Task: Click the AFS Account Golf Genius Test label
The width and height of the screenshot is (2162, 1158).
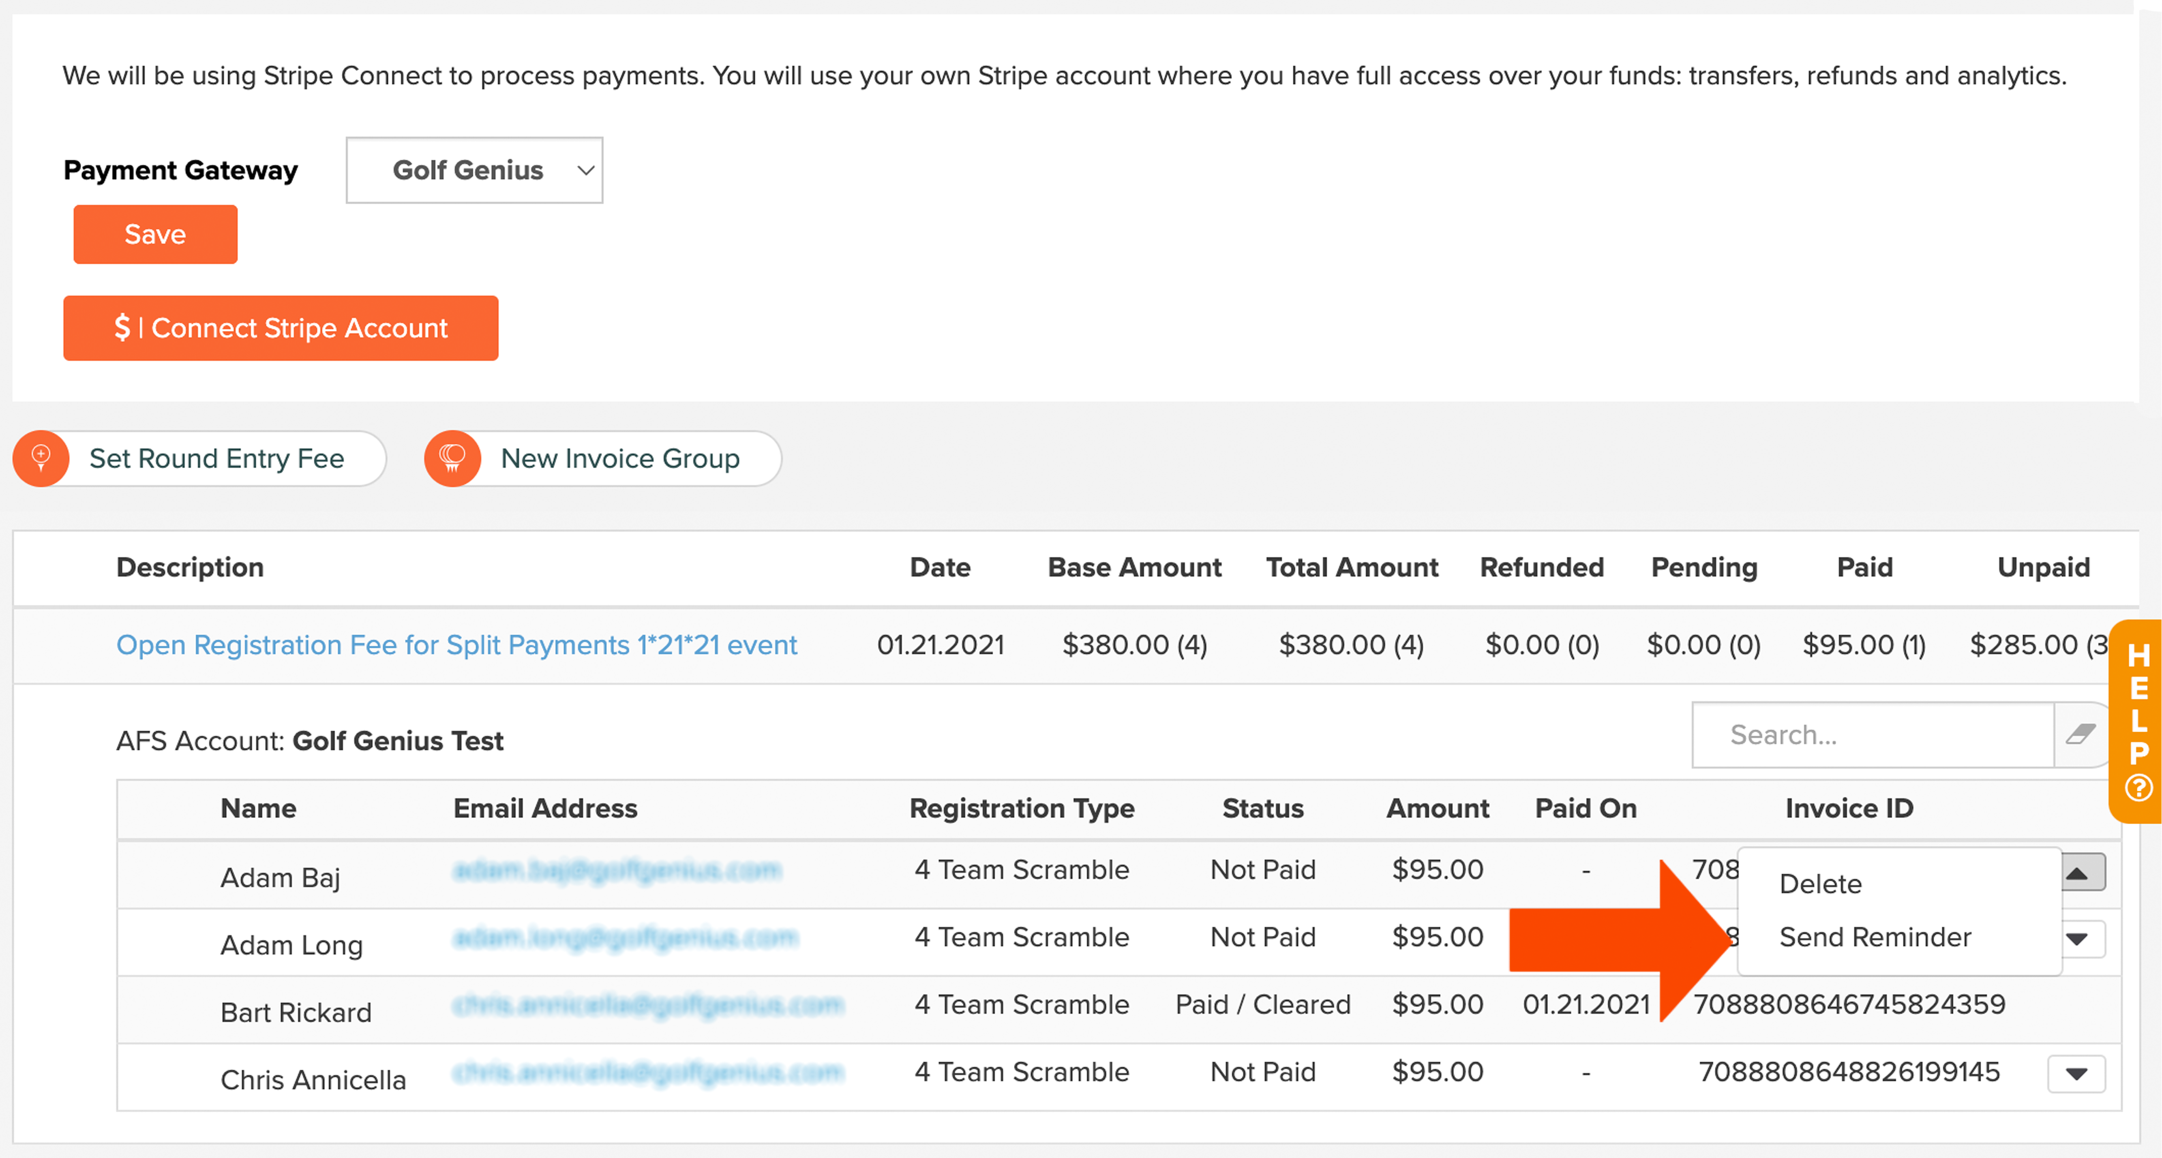Action: [x=310, y=741]
